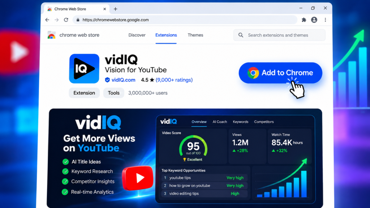Select the Competitors tab

click(x=264, y=122)
